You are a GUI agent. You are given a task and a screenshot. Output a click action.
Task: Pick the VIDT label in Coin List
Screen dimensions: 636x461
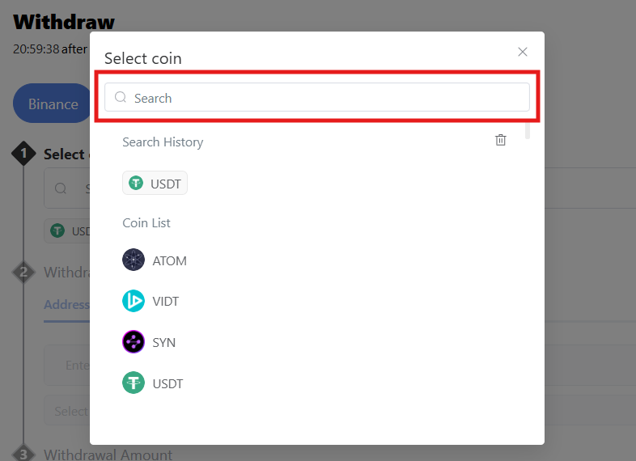165,302
